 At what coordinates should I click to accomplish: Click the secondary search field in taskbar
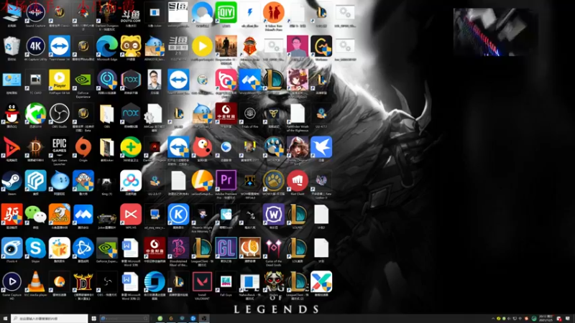[124, 319]
